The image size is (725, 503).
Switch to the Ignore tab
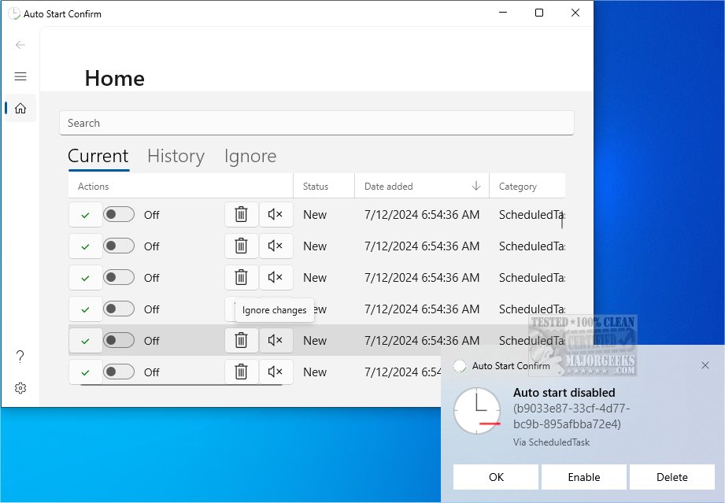point(250,156)
